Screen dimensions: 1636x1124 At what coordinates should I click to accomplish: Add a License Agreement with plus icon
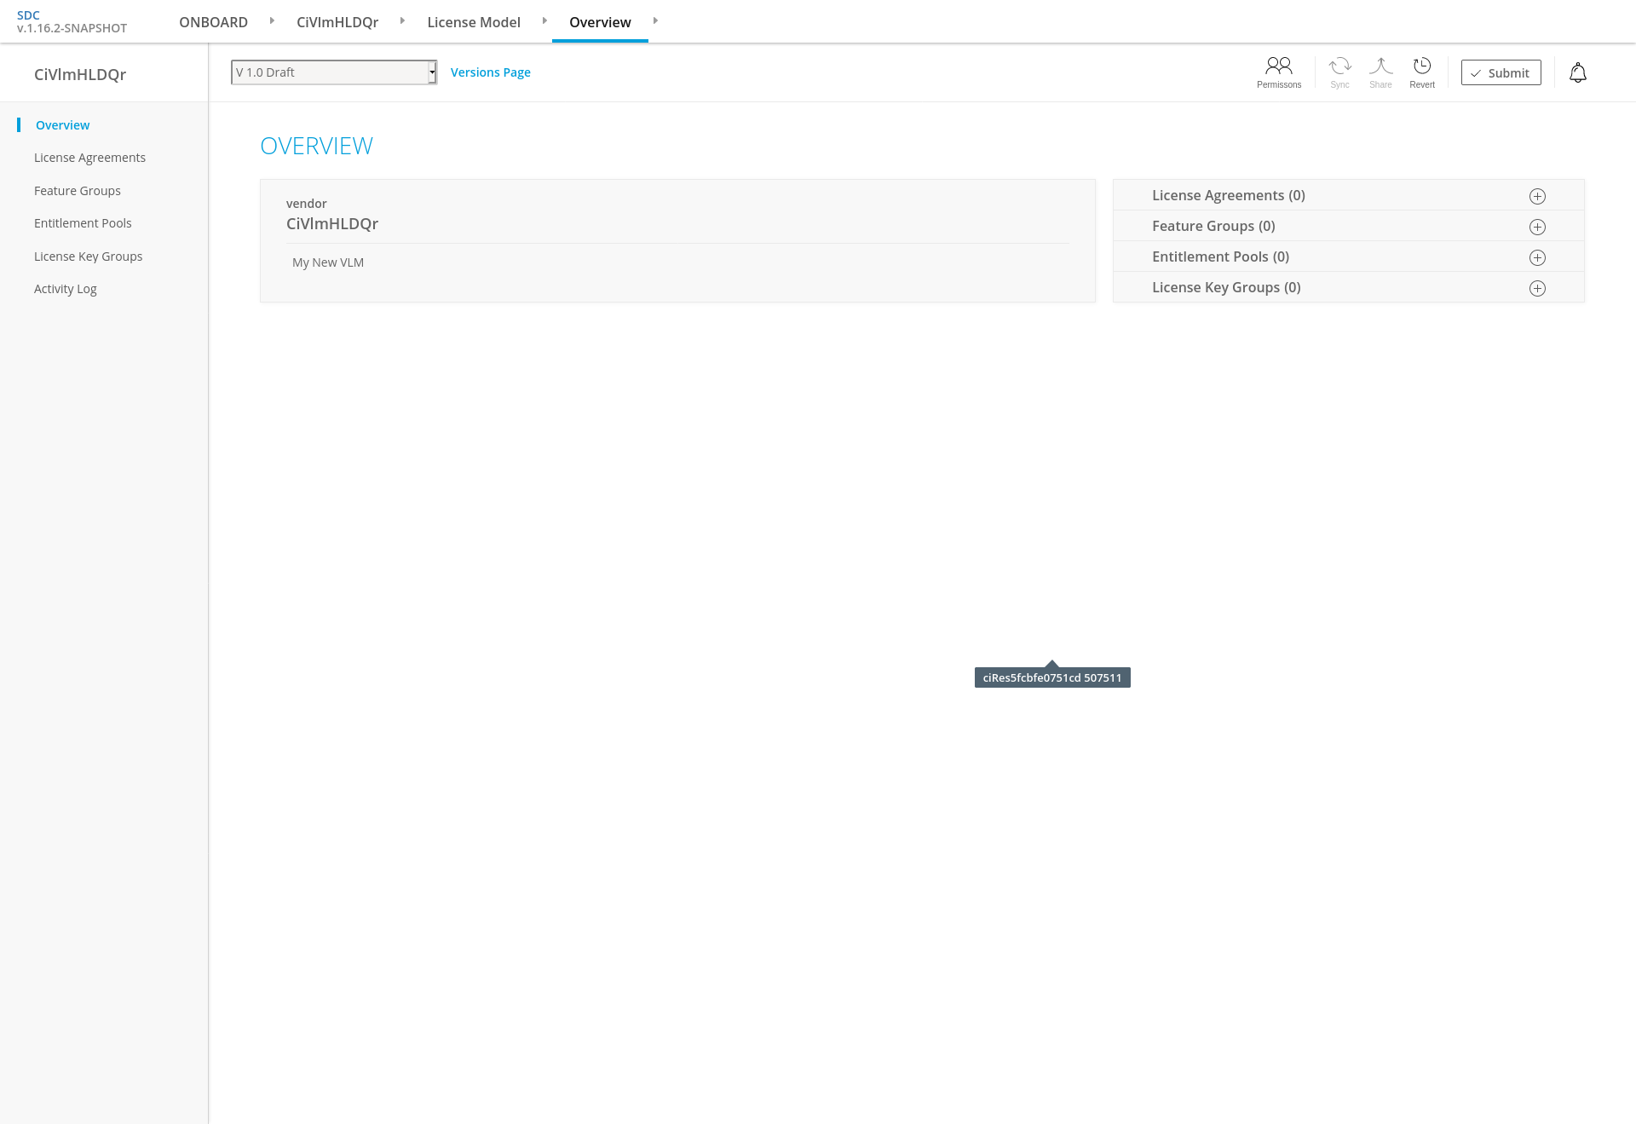click(x=1537, y=196)
